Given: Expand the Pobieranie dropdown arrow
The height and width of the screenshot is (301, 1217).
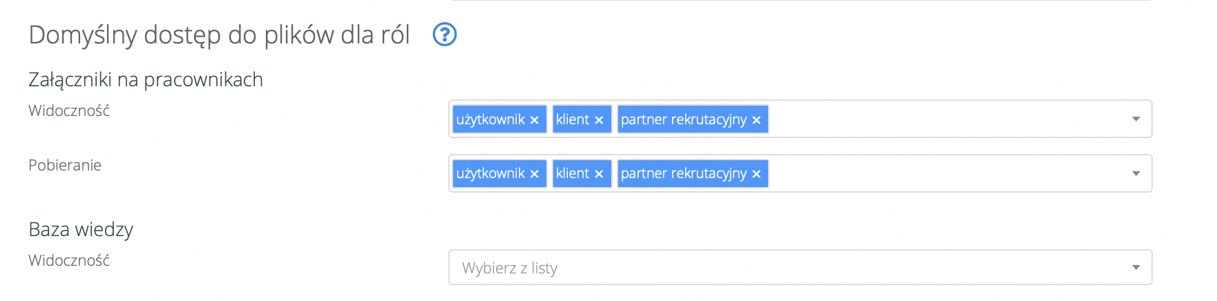Looking at the screenshot, I should point(1136,173).
